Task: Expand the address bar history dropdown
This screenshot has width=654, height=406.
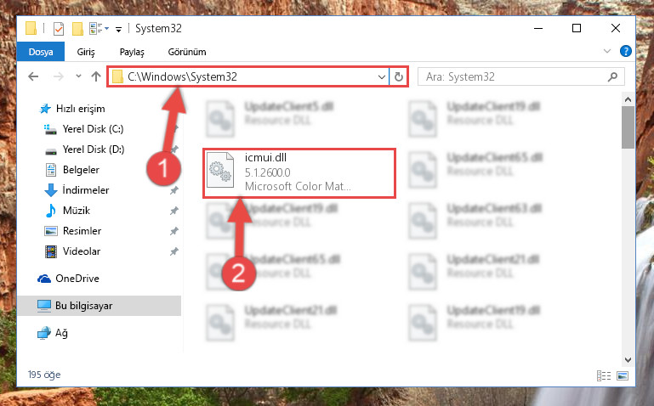Action: tap(381, 76)
